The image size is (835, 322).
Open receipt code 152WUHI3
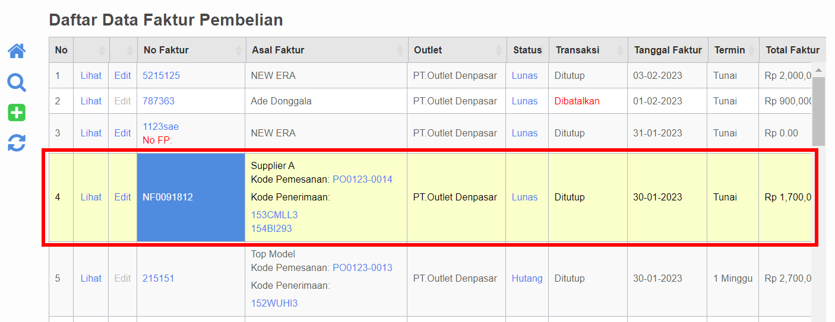click(x=274, y=304)
